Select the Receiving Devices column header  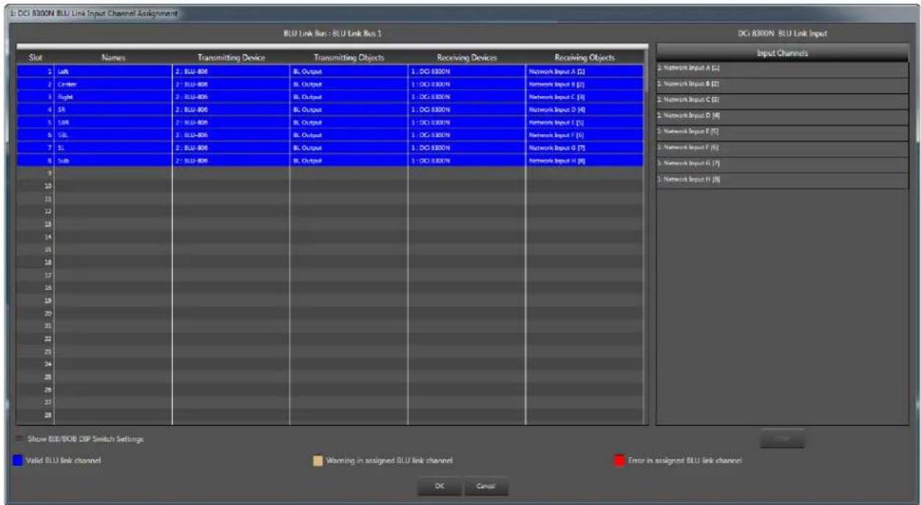click(467, 57)
